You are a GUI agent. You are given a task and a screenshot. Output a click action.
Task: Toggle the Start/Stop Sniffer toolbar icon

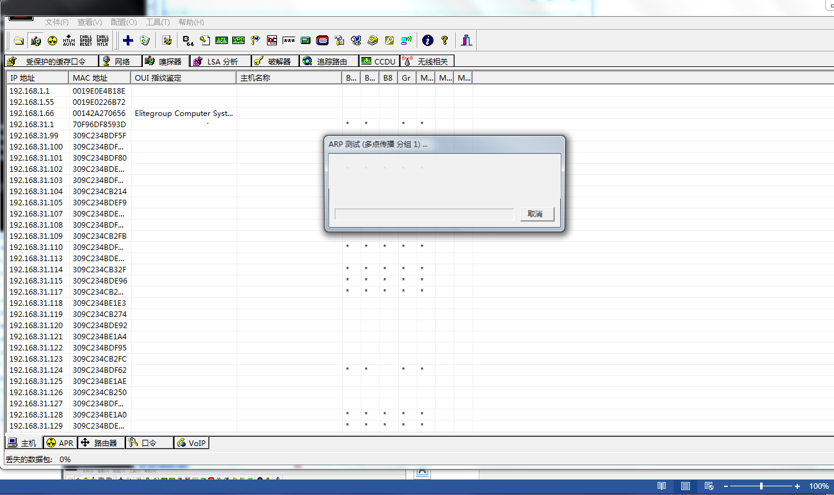point(35,40)
